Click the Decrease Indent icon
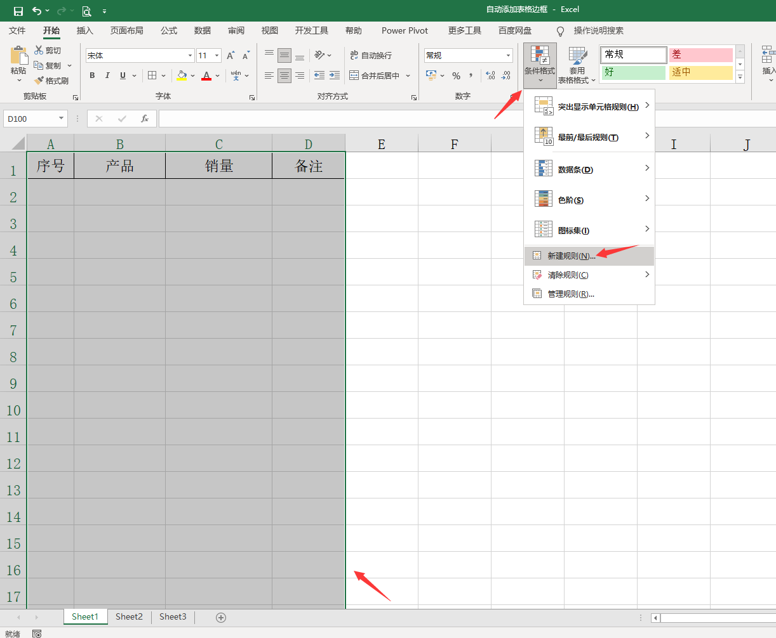Viewport: 776px width, 638px height. (x=319, y=75)
